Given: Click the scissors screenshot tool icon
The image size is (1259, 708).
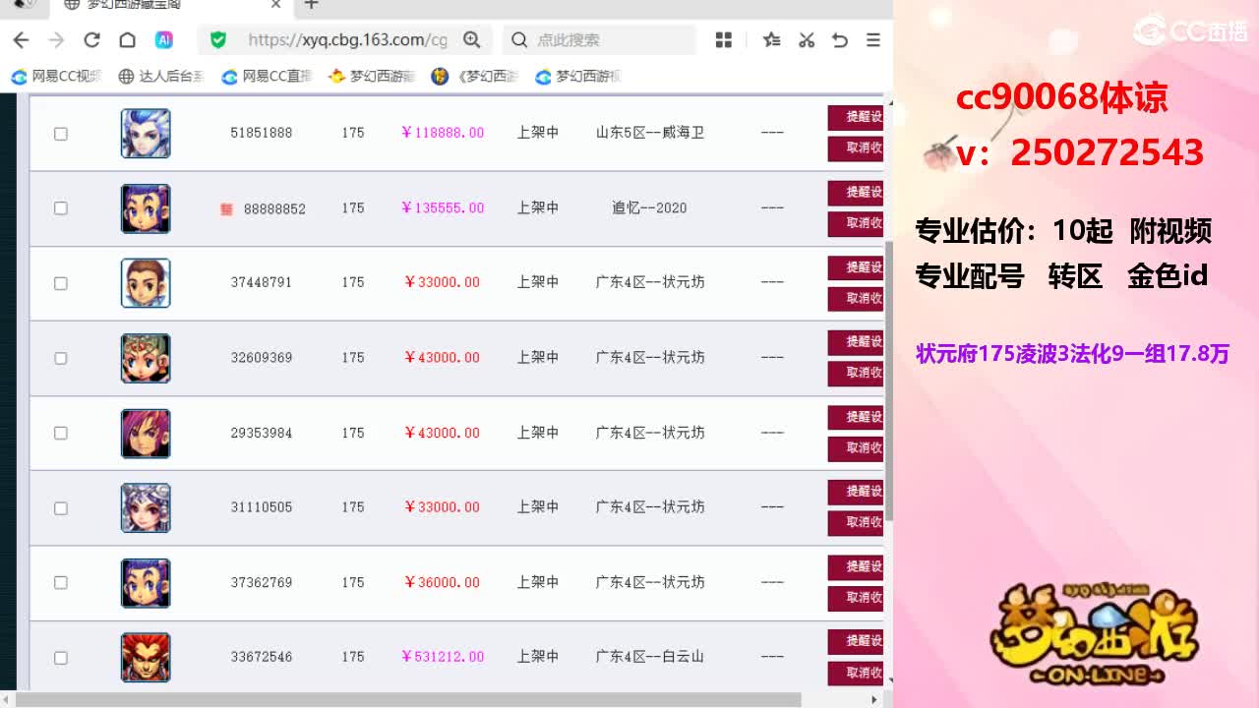Looking at the screenshot, I should (x=807, y=40).
